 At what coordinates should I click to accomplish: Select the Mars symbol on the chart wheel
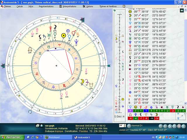click(x=74, y=32)
